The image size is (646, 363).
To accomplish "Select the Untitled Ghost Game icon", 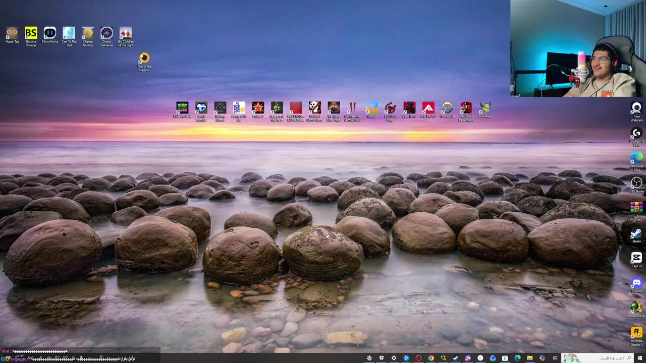I will [314, 111].
